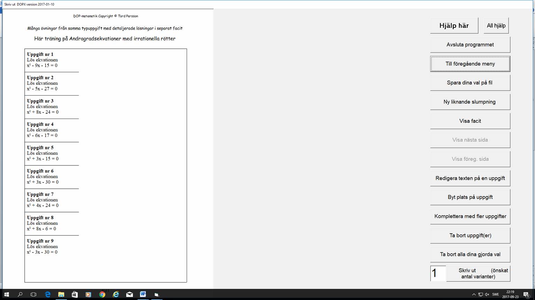Show answers with 'Visa facit'
The image size is (535, 300).
(x=470, y=121)
